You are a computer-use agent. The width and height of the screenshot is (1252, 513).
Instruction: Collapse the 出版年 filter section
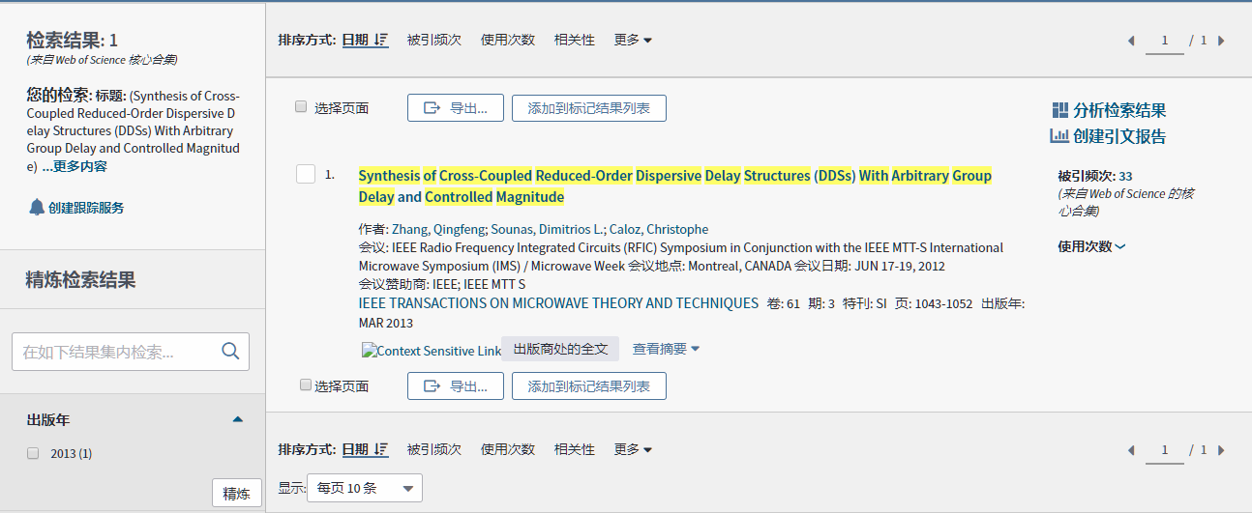pyautogui.click(x=238, y=419)
